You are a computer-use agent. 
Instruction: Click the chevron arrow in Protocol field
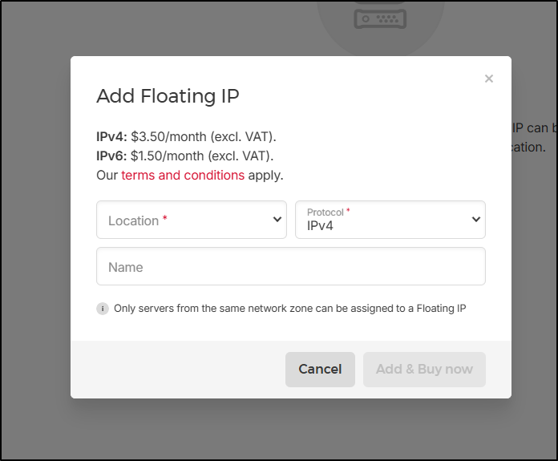pyautogui.click(x=476, y=220)
